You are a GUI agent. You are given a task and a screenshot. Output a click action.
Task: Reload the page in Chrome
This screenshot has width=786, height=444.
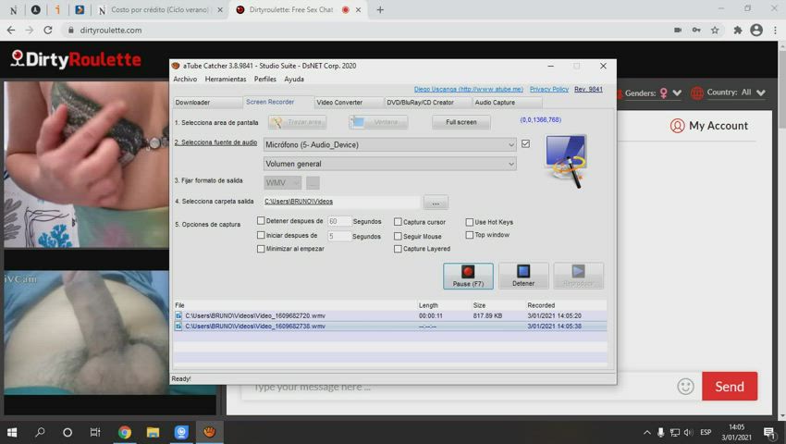(x=48, y=30)
